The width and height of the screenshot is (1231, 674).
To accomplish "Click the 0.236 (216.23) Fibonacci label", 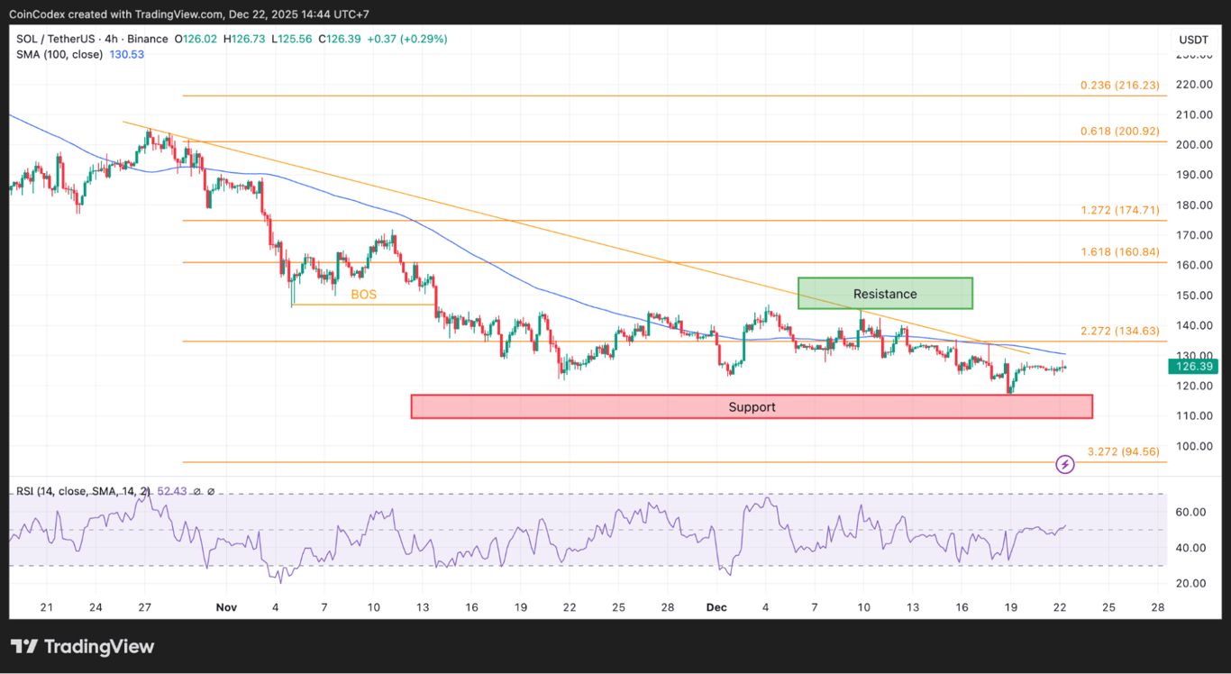I will [x=1119, y=85].
